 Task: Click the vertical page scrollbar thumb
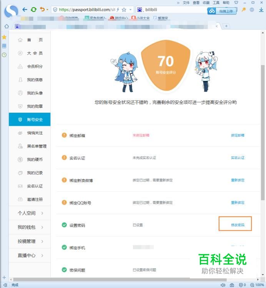(x=263, y=132)
